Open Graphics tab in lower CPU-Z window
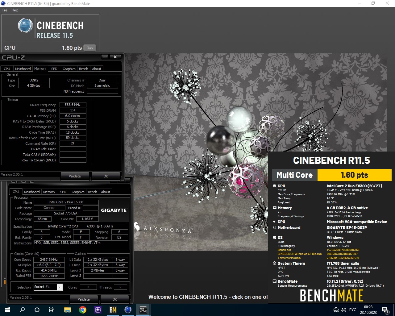The image size is (395, 316). 78,192
